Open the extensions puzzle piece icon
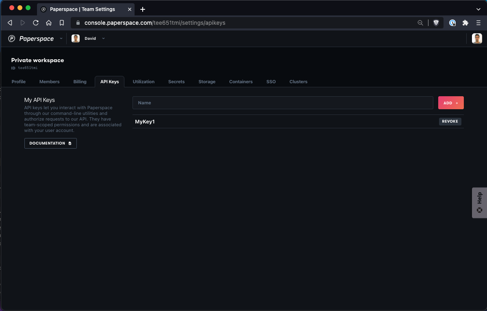This screenshot has width=487, height=311. tap(465, 23)
